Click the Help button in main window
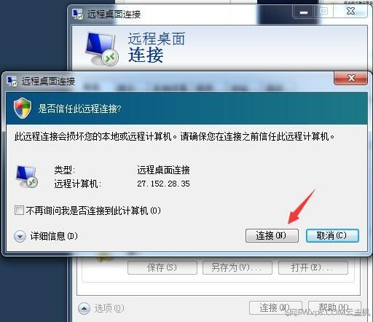This screenshot has height=322, width=373. tap(334, 308)
